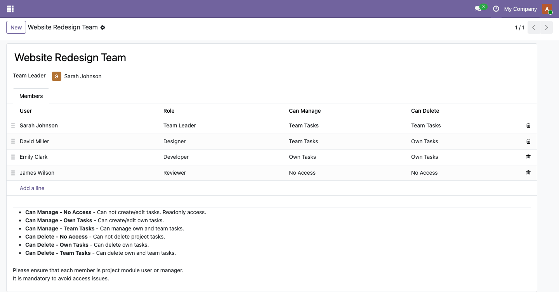Grab the drag handle for Emily Clark

pyautogui.click(x=13, y=157)
